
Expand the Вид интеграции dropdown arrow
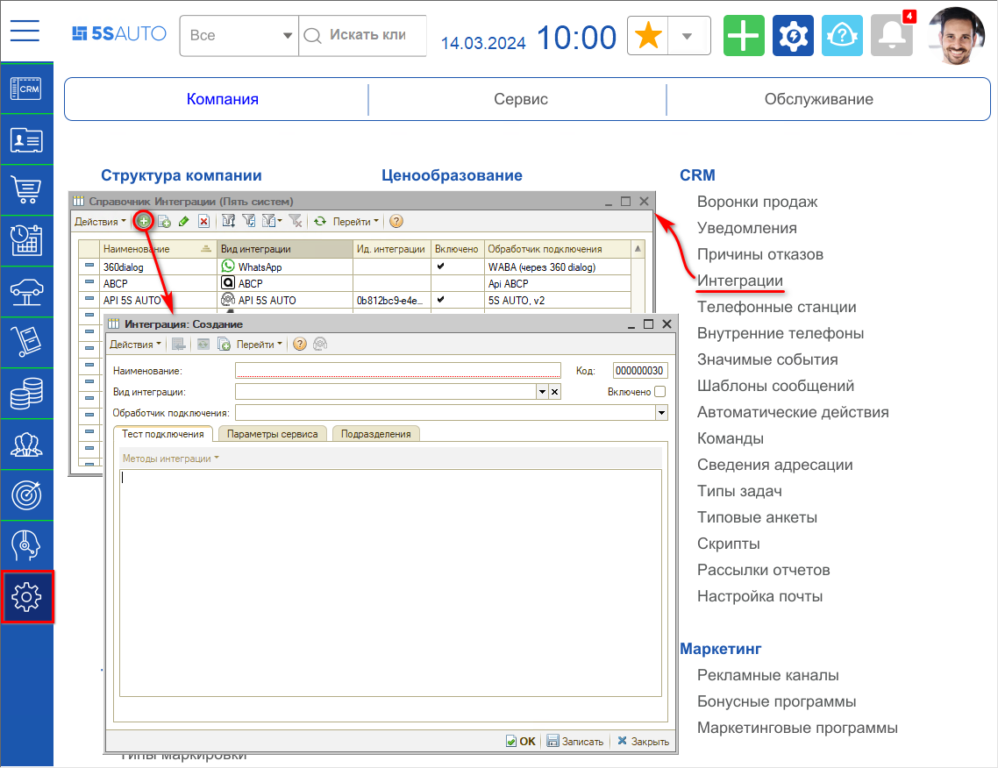click(x=542, y=392)
